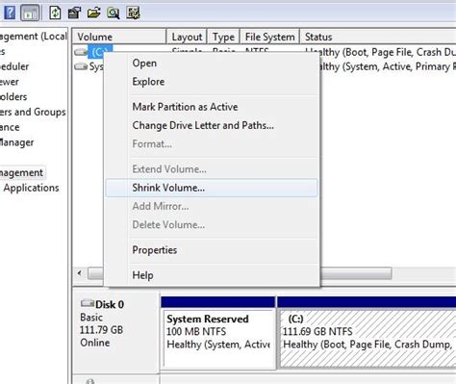Select the 'Healthy (System, Active, Primary' status text

(x=388, y=66)
